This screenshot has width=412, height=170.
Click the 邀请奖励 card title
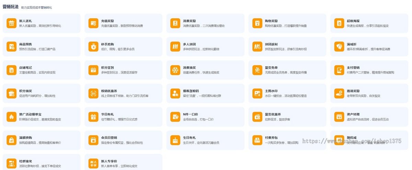coord(353,91)
